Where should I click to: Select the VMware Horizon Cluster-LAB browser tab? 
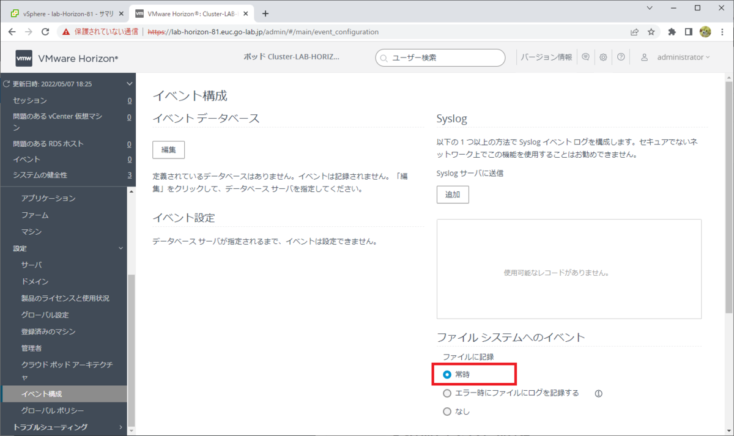[191, 13]
